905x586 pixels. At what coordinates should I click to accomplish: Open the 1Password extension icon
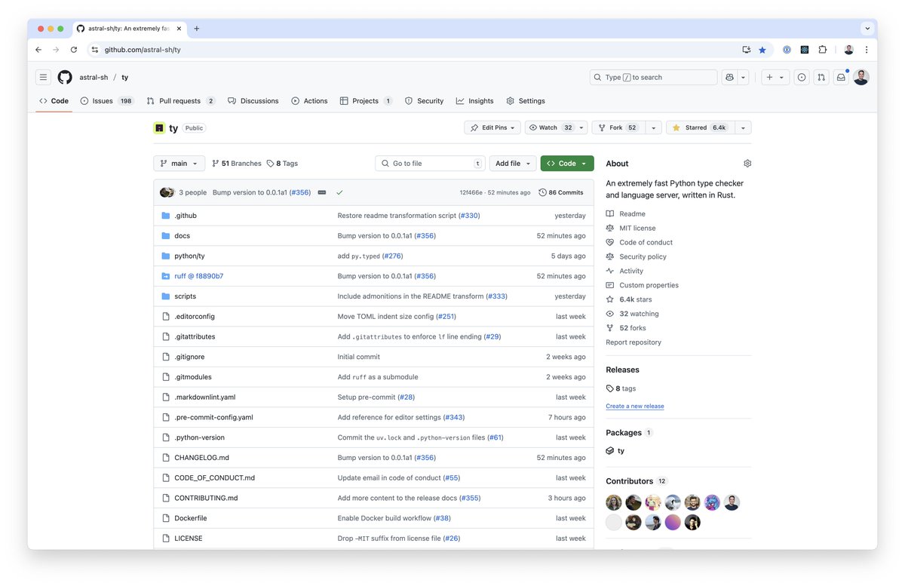point(787,50)
